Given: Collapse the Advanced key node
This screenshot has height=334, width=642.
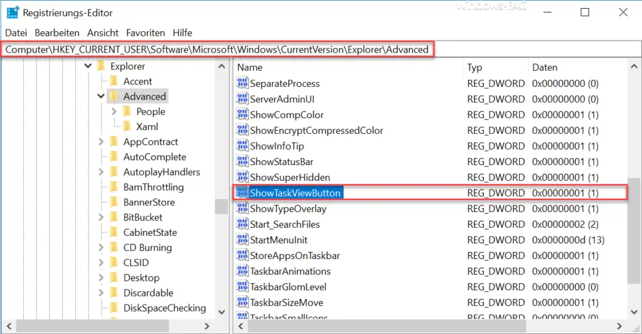Looking at the screenshot, I should 101,96.
